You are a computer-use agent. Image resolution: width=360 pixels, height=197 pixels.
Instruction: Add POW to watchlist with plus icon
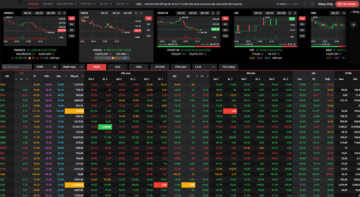(54, 67)
